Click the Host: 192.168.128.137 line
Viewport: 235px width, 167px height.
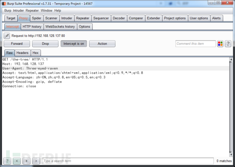point(23,64)
